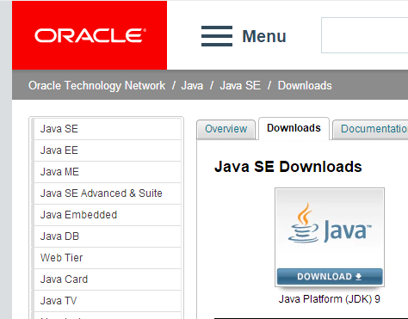The height and width of the screenshot is (319, 408).
Task: Click the Java coffee cup logo
Action: (x=330, y=224)
